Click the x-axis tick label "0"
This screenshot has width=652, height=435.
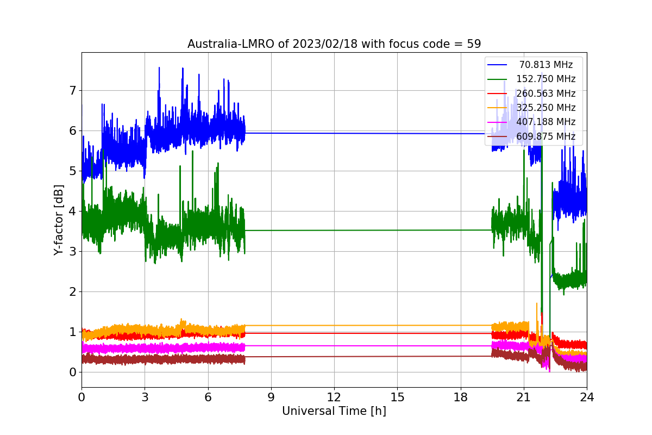(x=81, y=397)
